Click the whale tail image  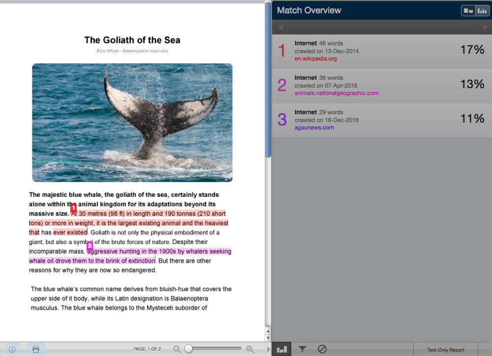pyautogui.click(x=132, y=123)
